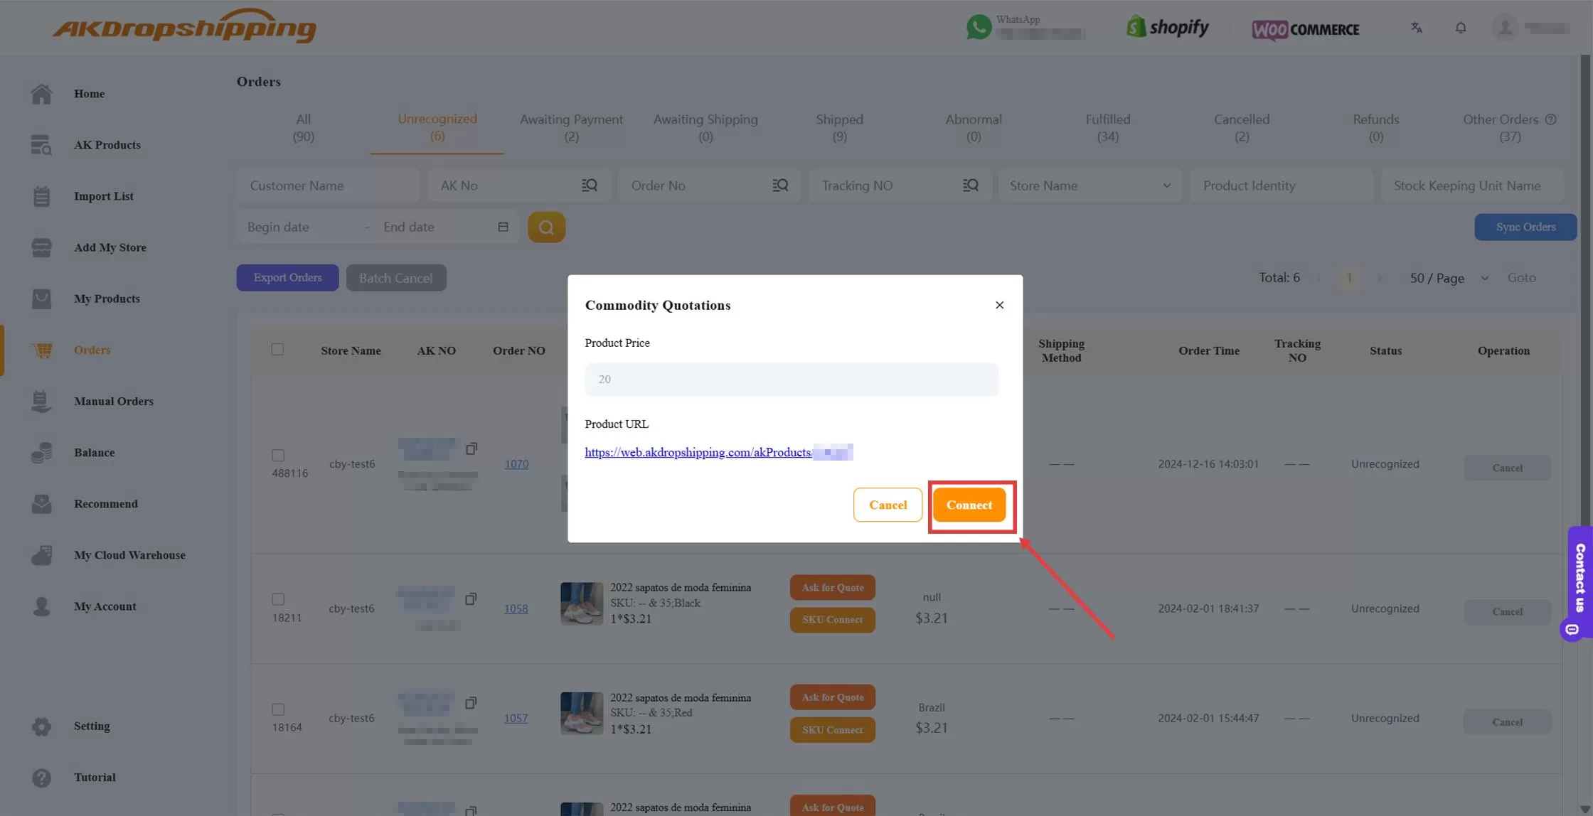Open the language translation icon
1593x816 pixels.
(x=1416, y=28)
